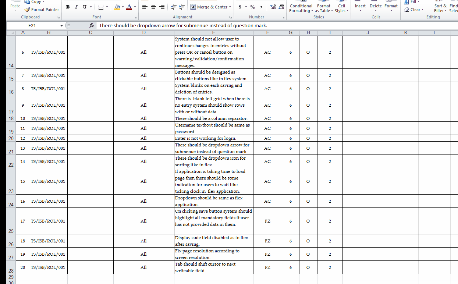The width and height of the screenshot is (458, 284).
Task: Select column E header
Action: coord(213,33)
